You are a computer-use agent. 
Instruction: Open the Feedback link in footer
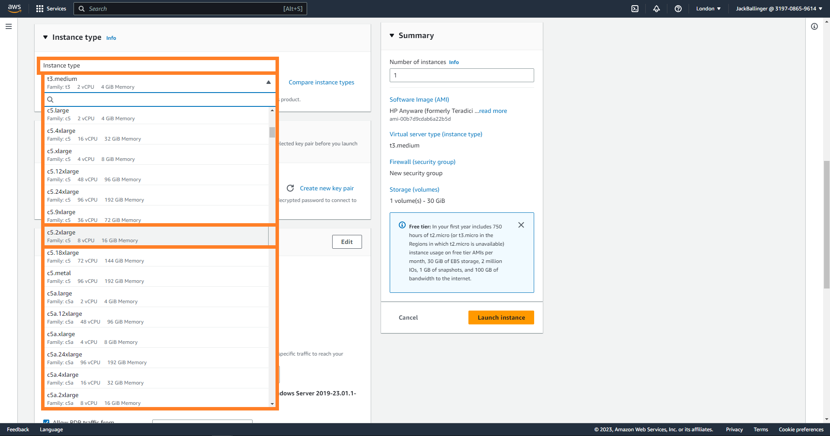pyautogui.click(x=18, y=430)
